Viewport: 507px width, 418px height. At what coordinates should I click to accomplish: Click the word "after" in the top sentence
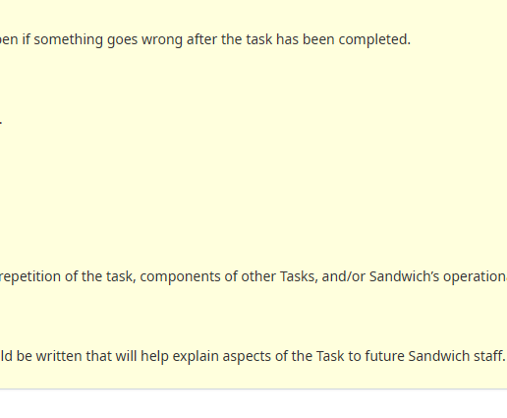point(201,39)
